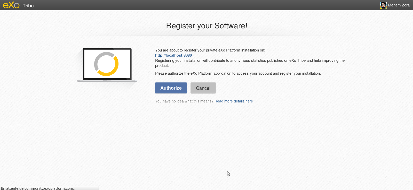The image size is (413, 190).
Task: Open the Tribe link beside the logo
Action: (28, 6)
